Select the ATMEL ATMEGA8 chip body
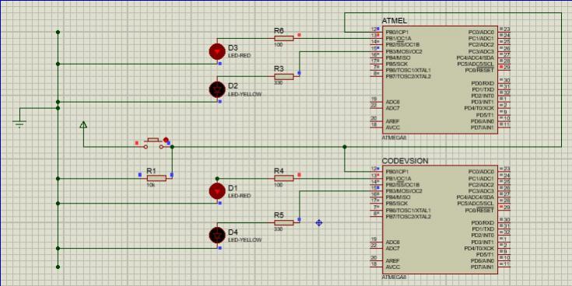Screen dimensions: 572x286 [x=440, y=79]
